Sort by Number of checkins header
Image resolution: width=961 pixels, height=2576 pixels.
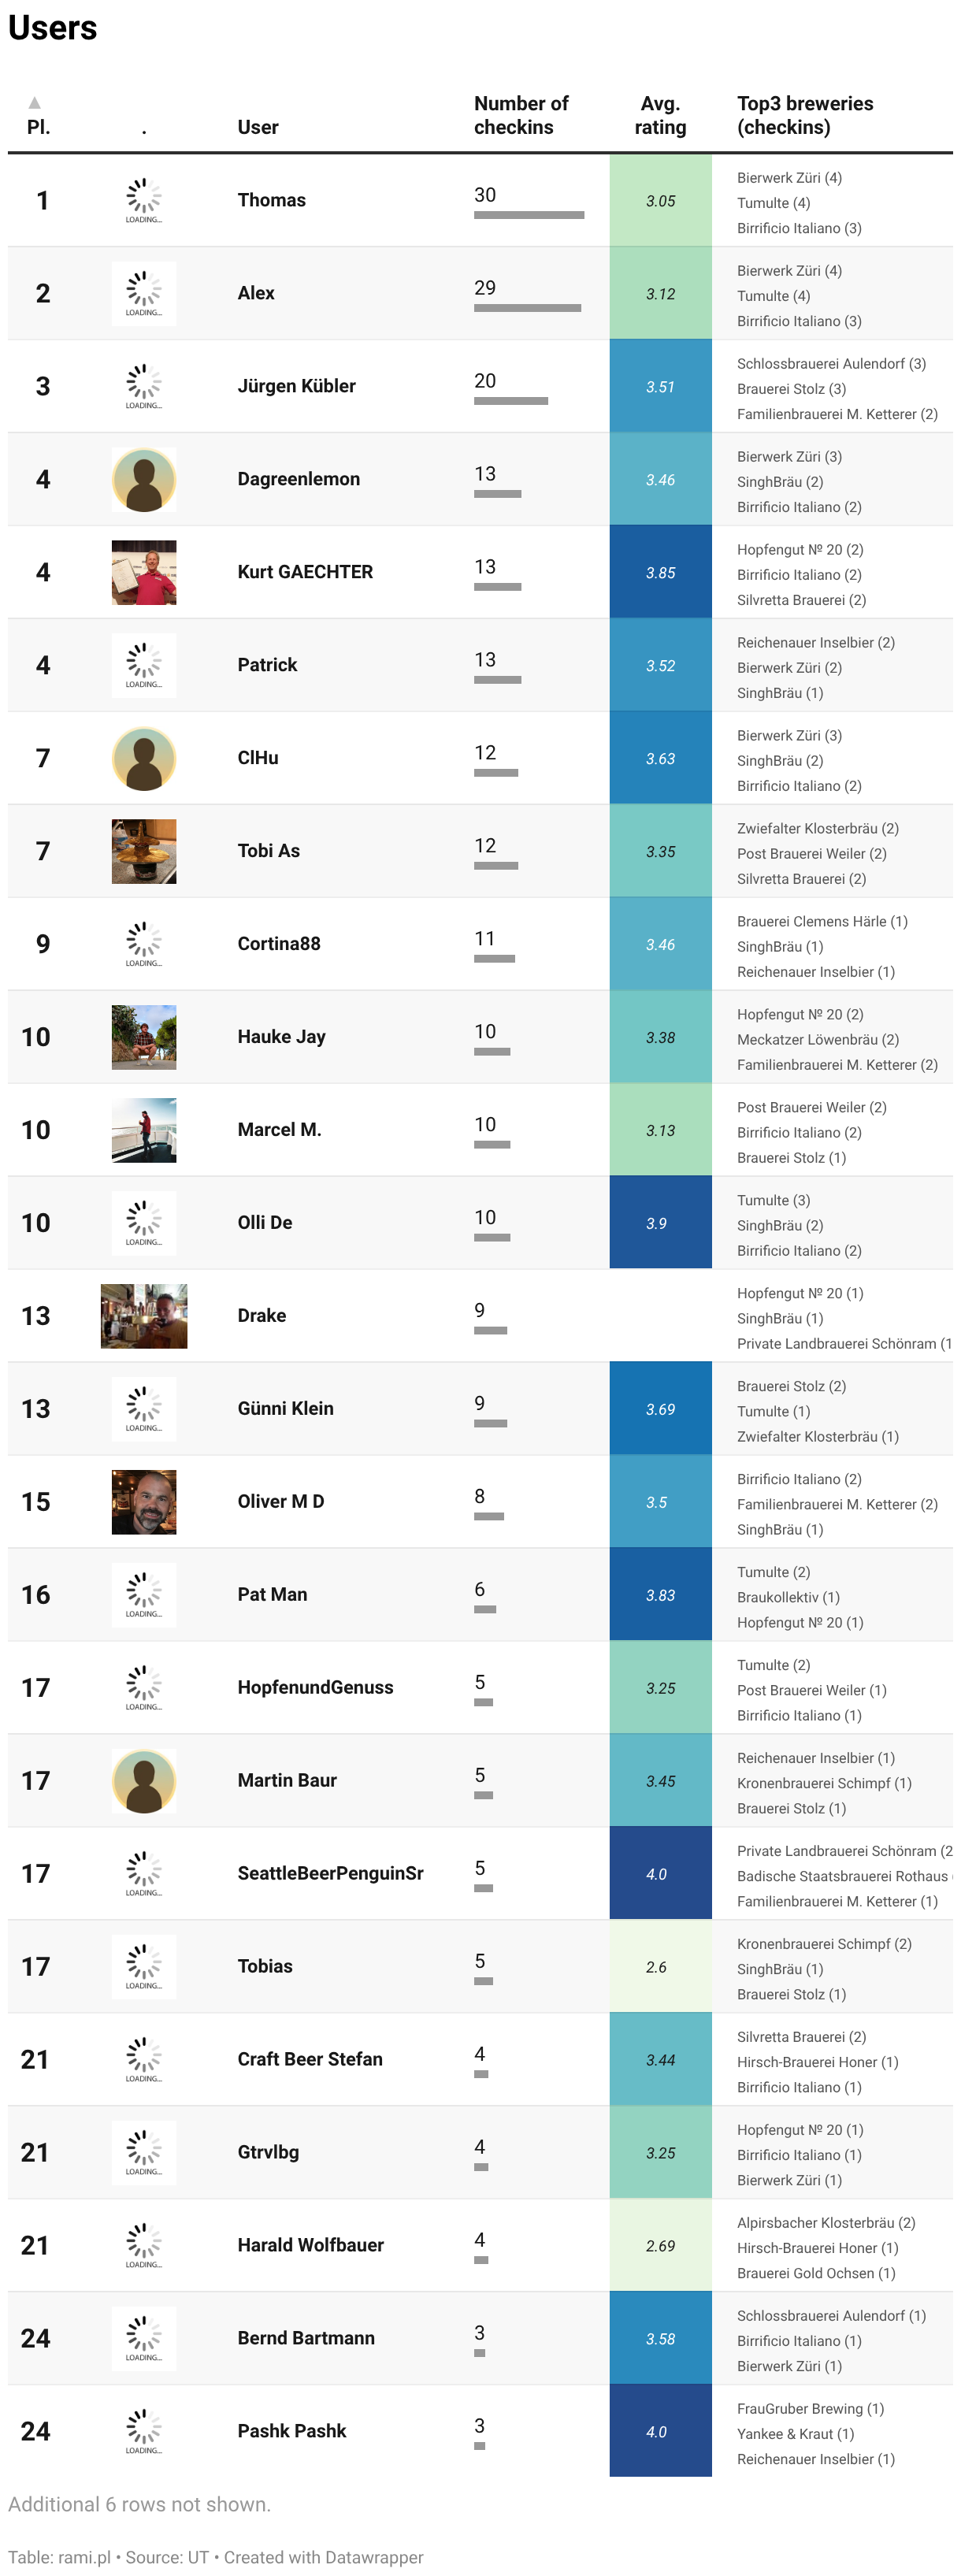coord(521,115)
